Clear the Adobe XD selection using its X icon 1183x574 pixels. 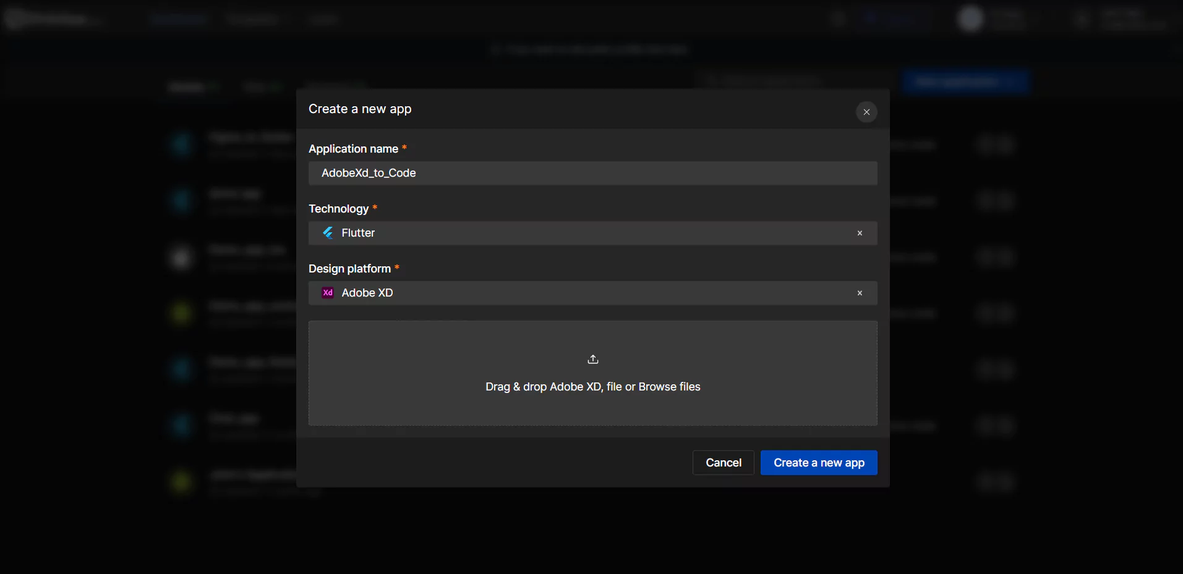click(859, 292)
